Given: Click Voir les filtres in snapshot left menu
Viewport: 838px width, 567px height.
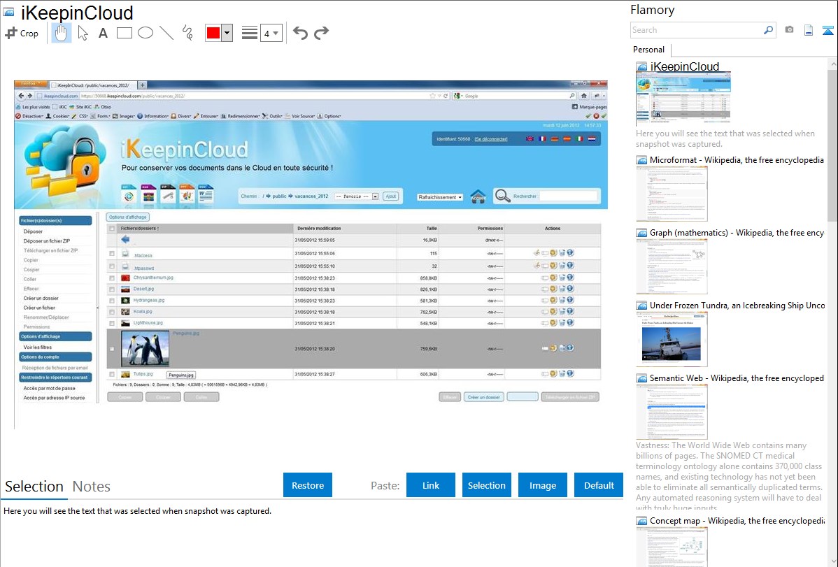Looking at the screenshot, I should (37, 347).
